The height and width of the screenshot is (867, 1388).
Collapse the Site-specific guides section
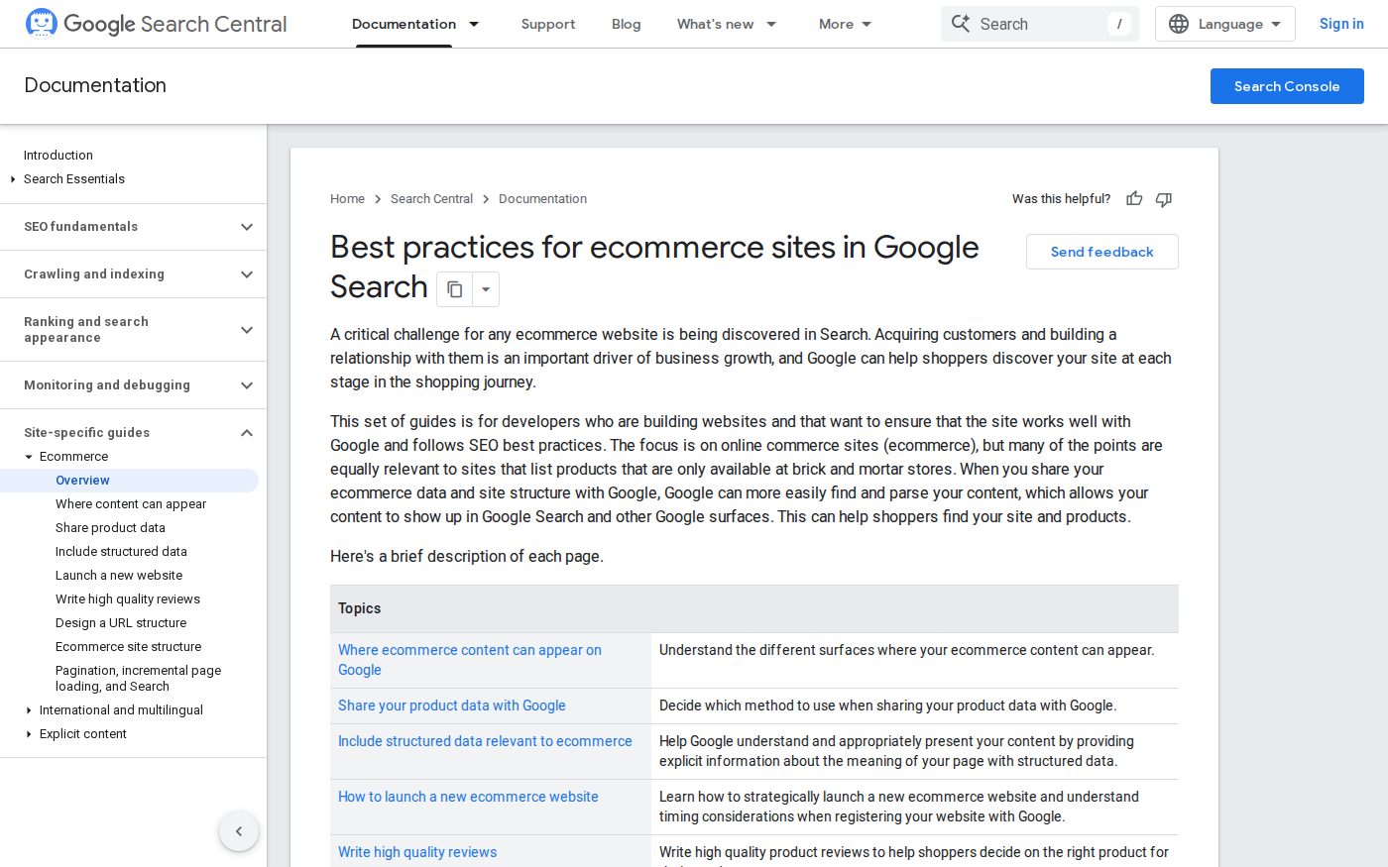click(x=247, y=433)
